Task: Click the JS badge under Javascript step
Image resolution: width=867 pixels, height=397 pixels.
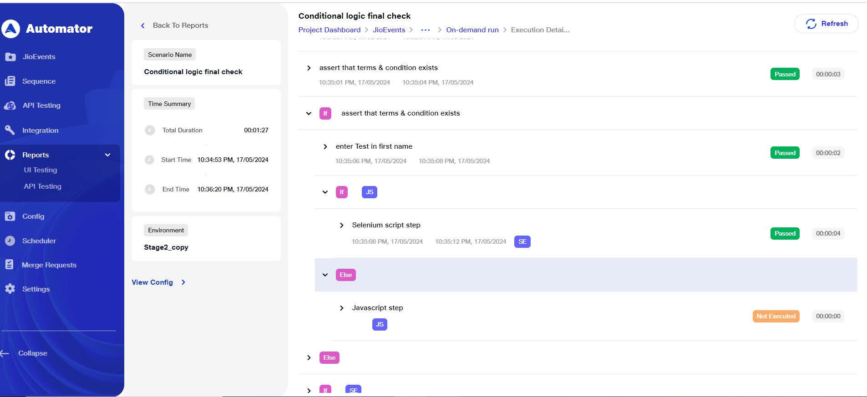Action: 380,324
